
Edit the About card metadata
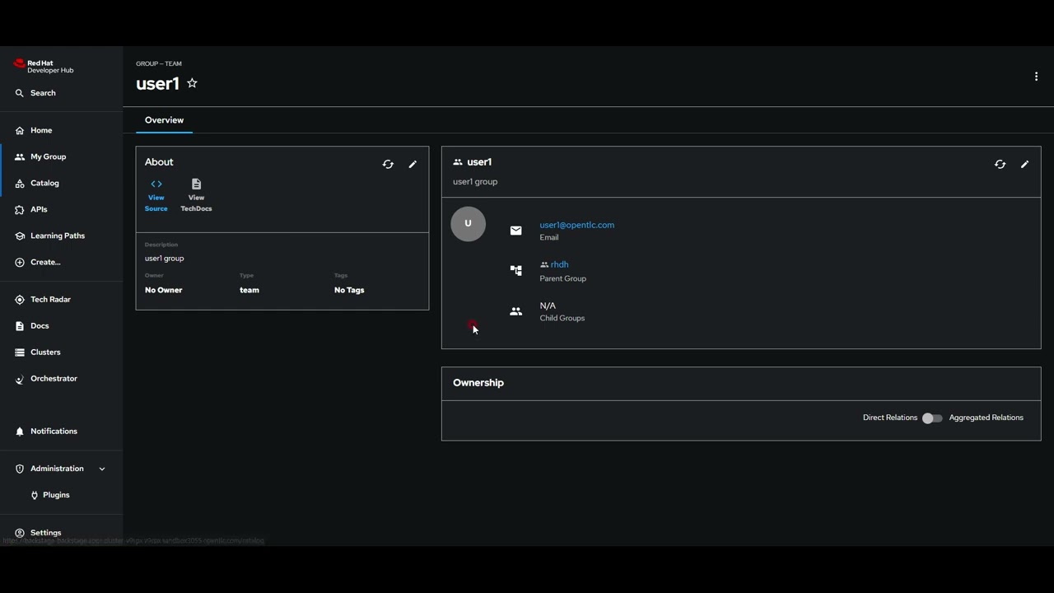(x=413, y=164)
